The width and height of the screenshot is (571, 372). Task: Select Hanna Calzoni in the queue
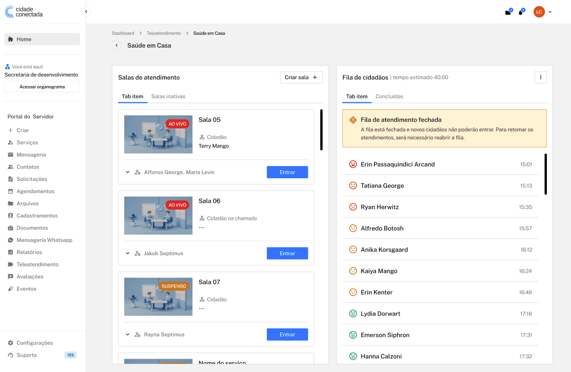(x=440, y=356)
